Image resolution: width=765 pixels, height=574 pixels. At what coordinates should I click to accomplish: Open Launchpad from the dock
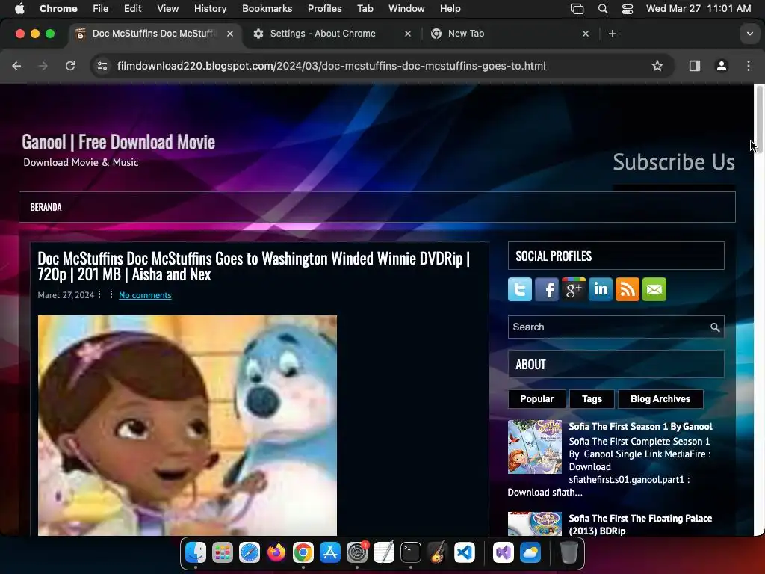coord(223,552)
